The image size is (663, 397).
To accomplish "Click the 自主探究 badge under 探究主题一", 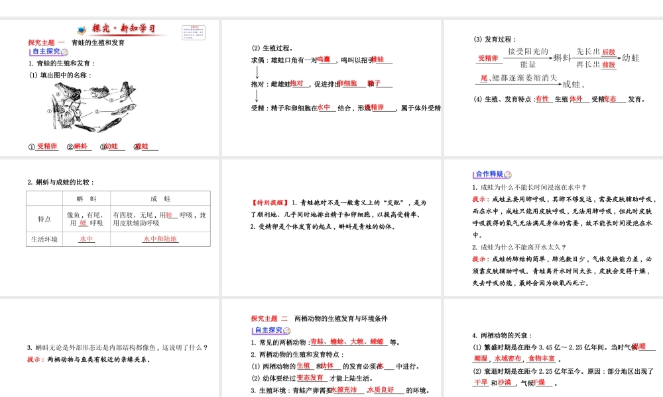I will coord(48,52).
